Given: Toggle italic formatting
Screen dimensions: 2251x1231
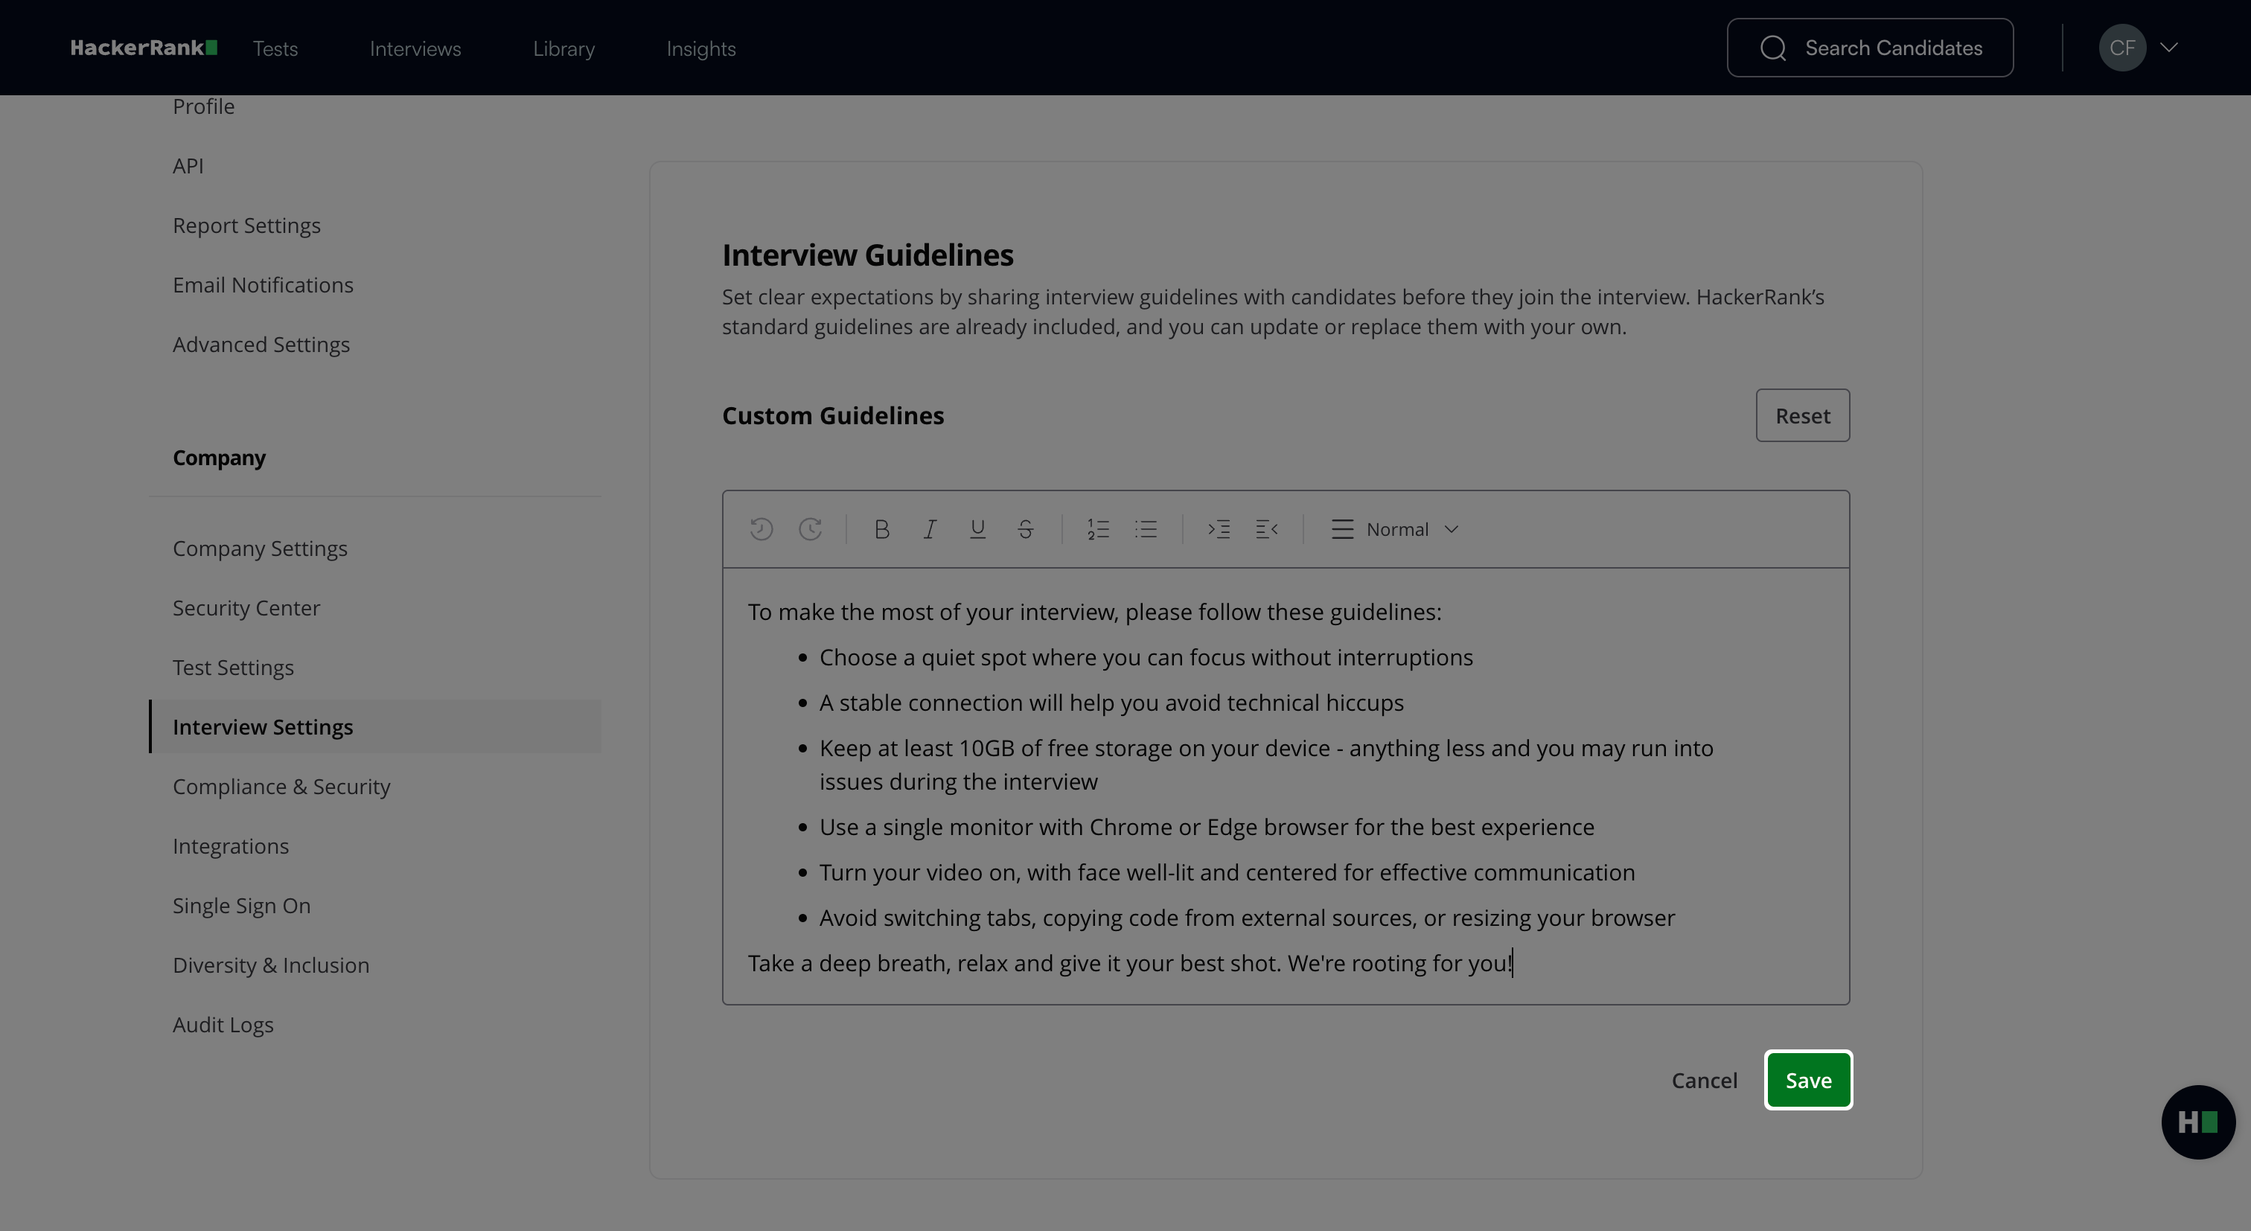Looking at the screenshot, I should tap(930, 529).
